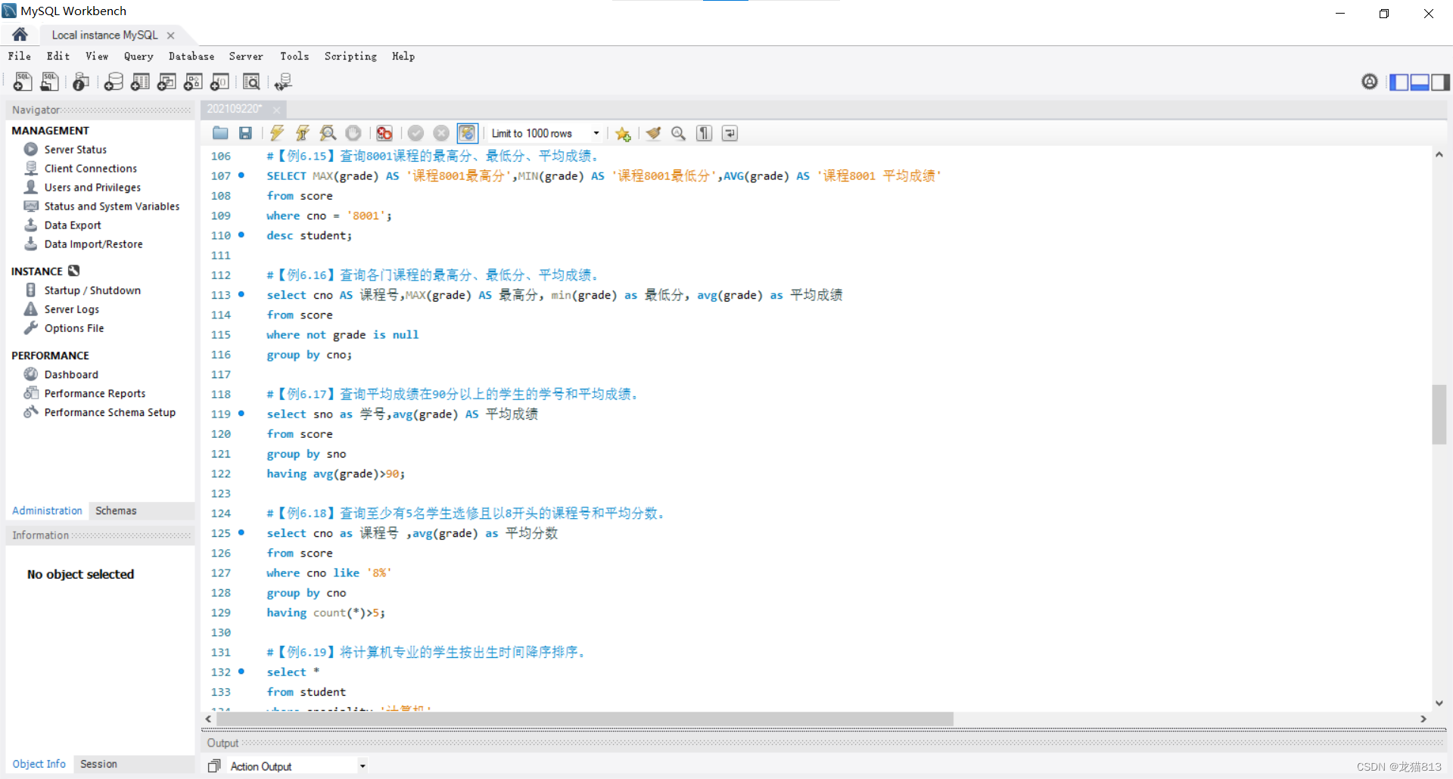Image resolution: width=1453 pixels, height=779 pixels.
Task: Open the Search table data tool
Action: tap(251, 82)
